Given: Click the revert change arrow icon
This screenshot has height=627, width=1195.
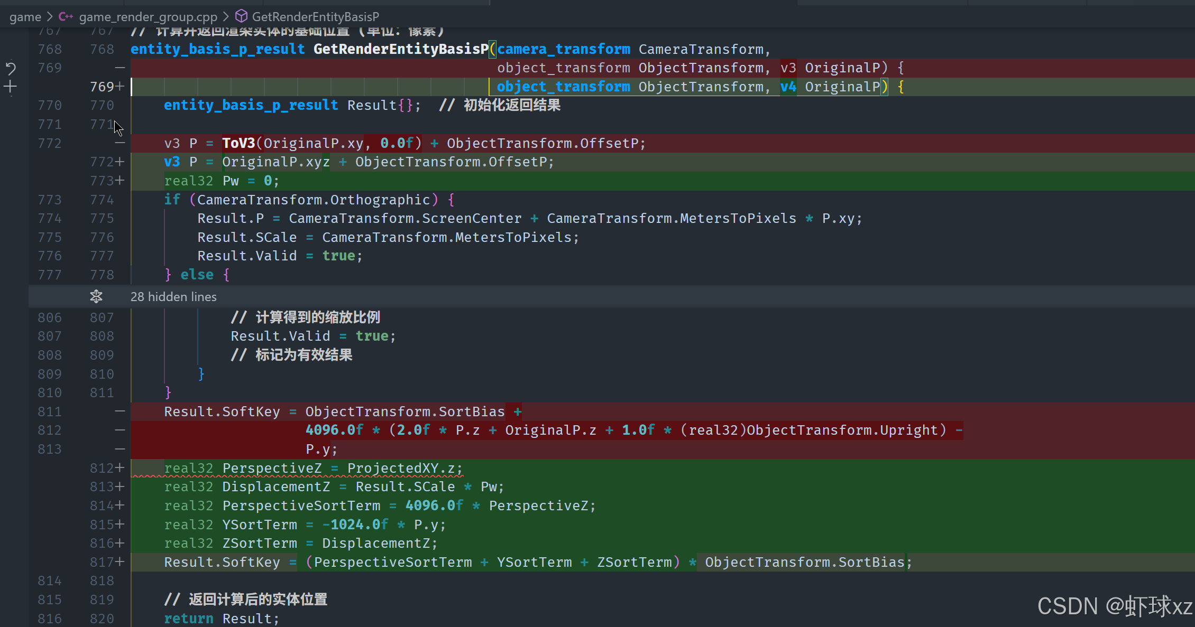Looking at the screenshot, I should [x=11, y=68].
